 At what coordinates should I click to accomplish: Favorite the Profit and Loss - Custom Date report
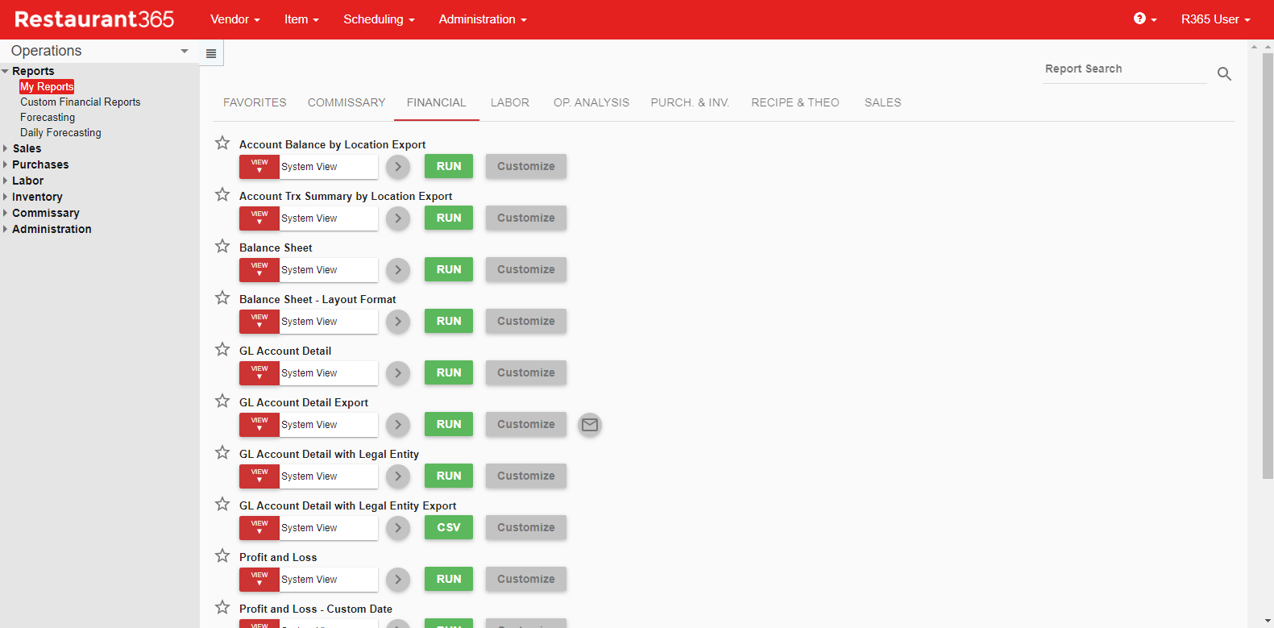222,607
